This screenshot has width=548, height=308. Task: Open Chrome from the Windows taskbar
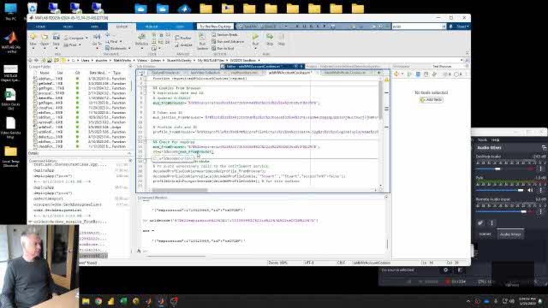click(98, 302)
